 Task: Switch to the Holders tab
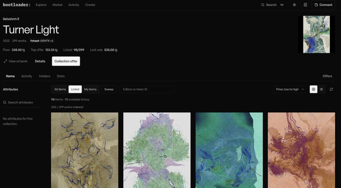(x=44, y=76)
